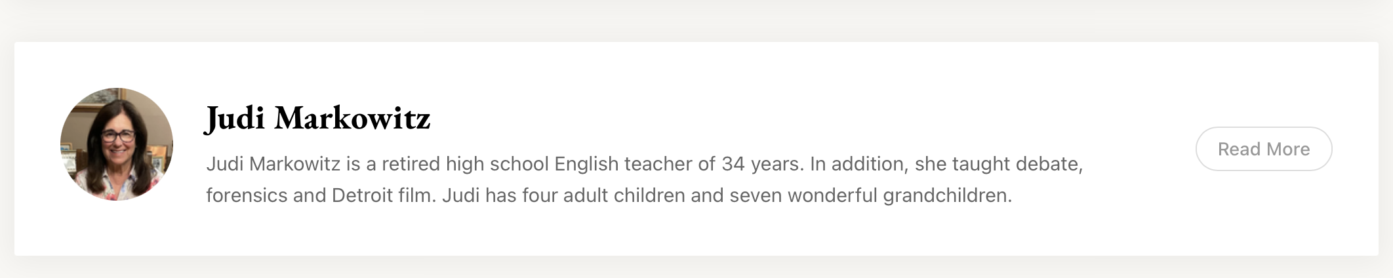Click the Read More button
The width and height of the screenshot is (1393, 278).
click(x=1263, y=149)
